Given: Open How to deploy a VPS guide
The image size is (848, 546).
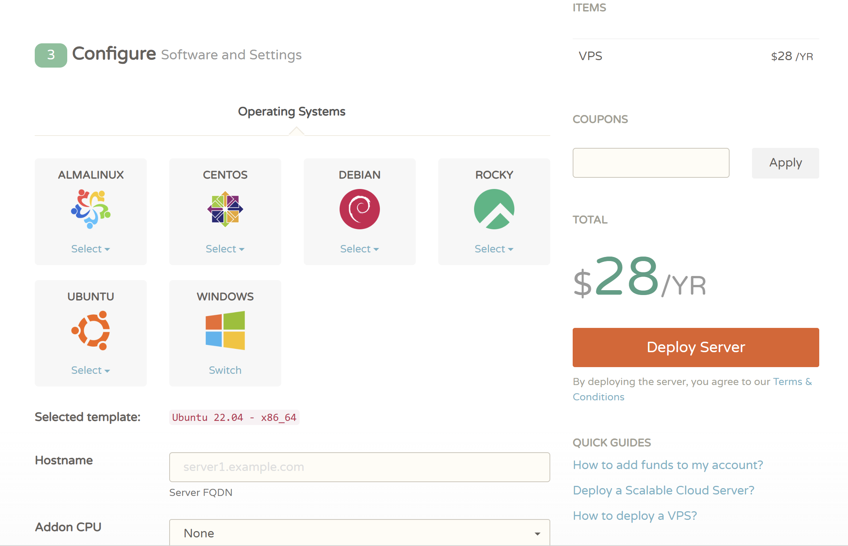Looking at the screenshot, I should coord(635,515).
